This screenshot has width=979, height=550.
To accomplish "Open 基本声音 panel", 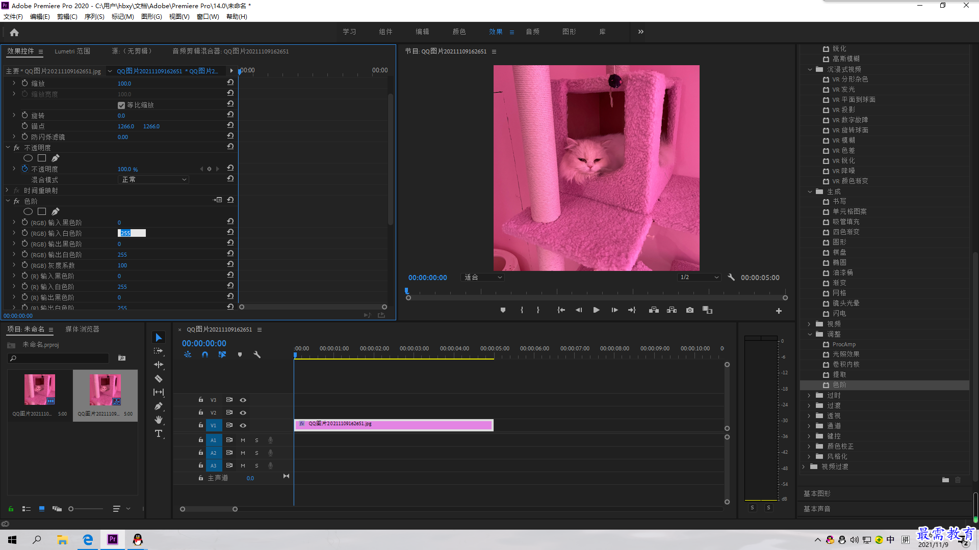I will tap(817, 509).
